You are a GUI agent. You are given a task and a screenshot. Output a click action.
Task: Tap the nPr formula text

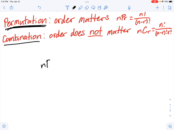(x=133, y=19)
